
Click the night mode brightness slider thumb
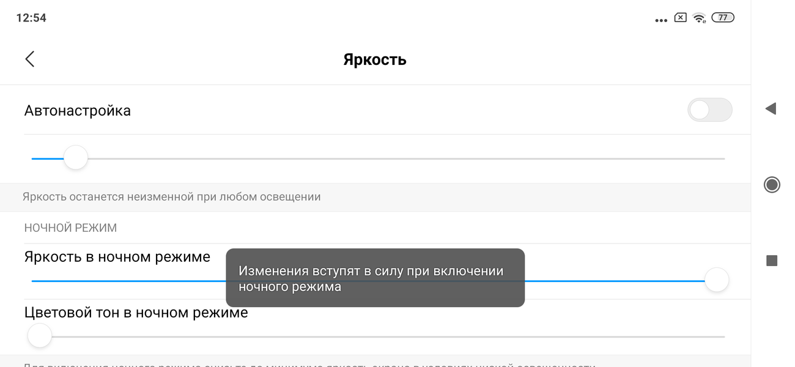[717, 280]
